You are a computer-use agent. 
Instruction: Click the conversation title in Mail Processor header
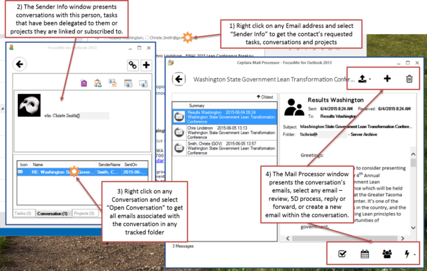(274, 79)
